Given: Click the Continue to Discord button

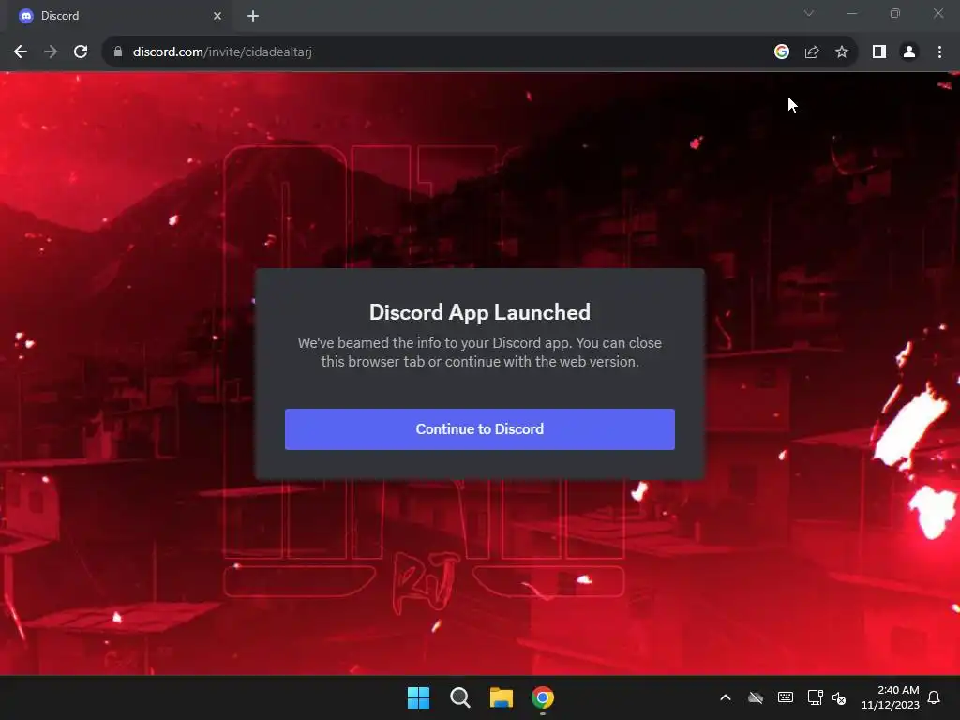Looking at the screenshot, I should point(479,429).
